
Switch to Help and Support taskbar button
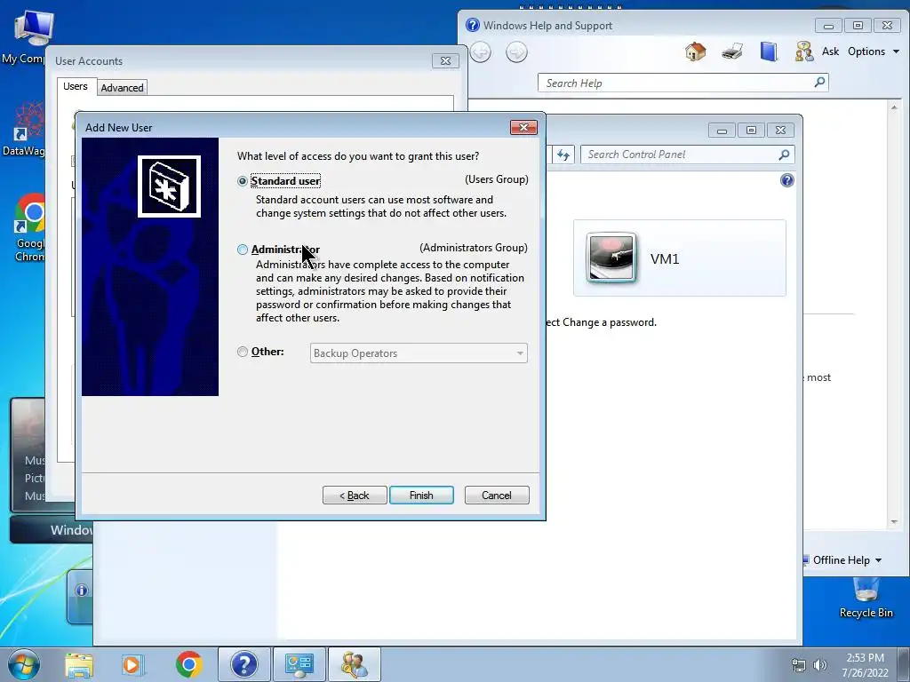click(x=244, y=664)
